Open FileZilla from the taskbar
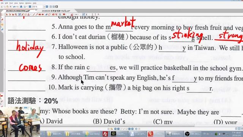The height and width of the screenshot is (137, 243). [105, 134]
